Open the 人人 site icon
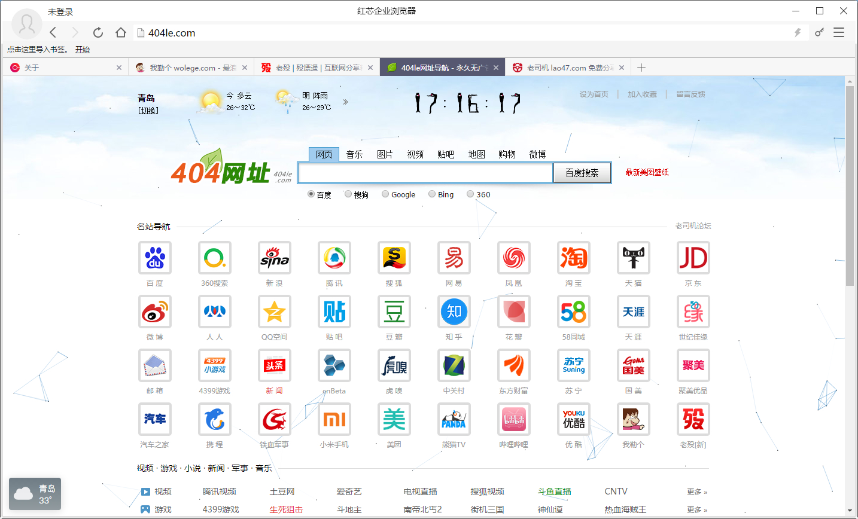 pyautogui.click(x=215, y=312)
